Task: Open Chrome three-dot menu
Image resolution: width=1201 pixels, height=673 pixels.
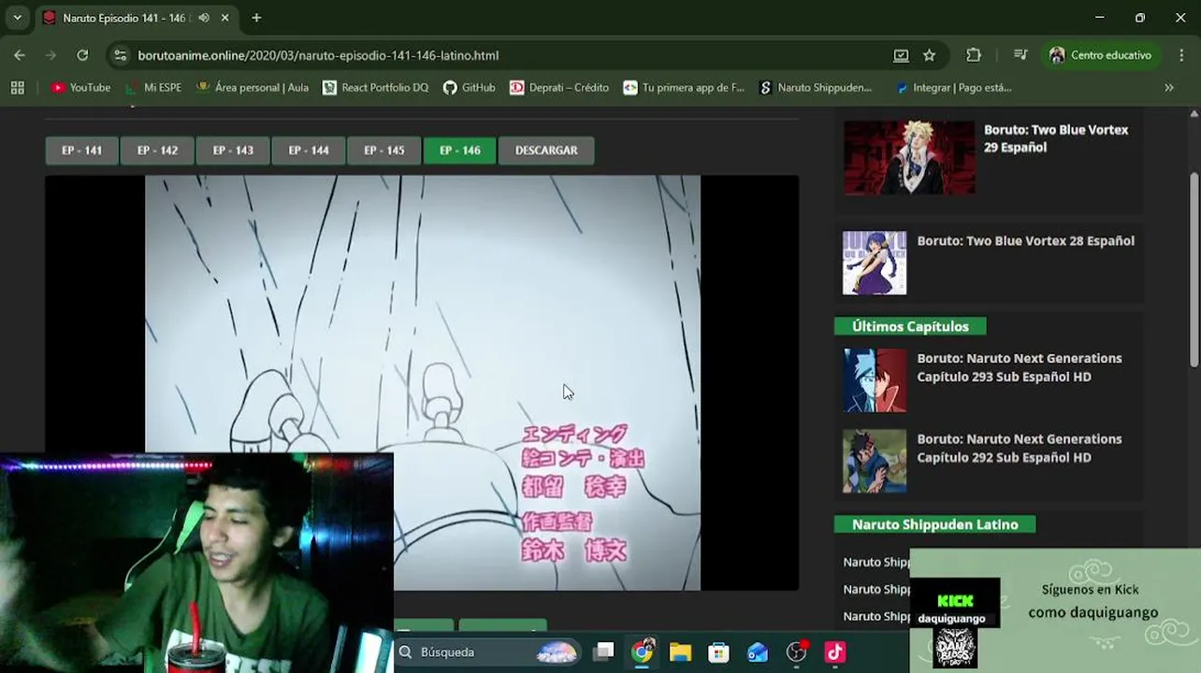Action: point(1180,55)
